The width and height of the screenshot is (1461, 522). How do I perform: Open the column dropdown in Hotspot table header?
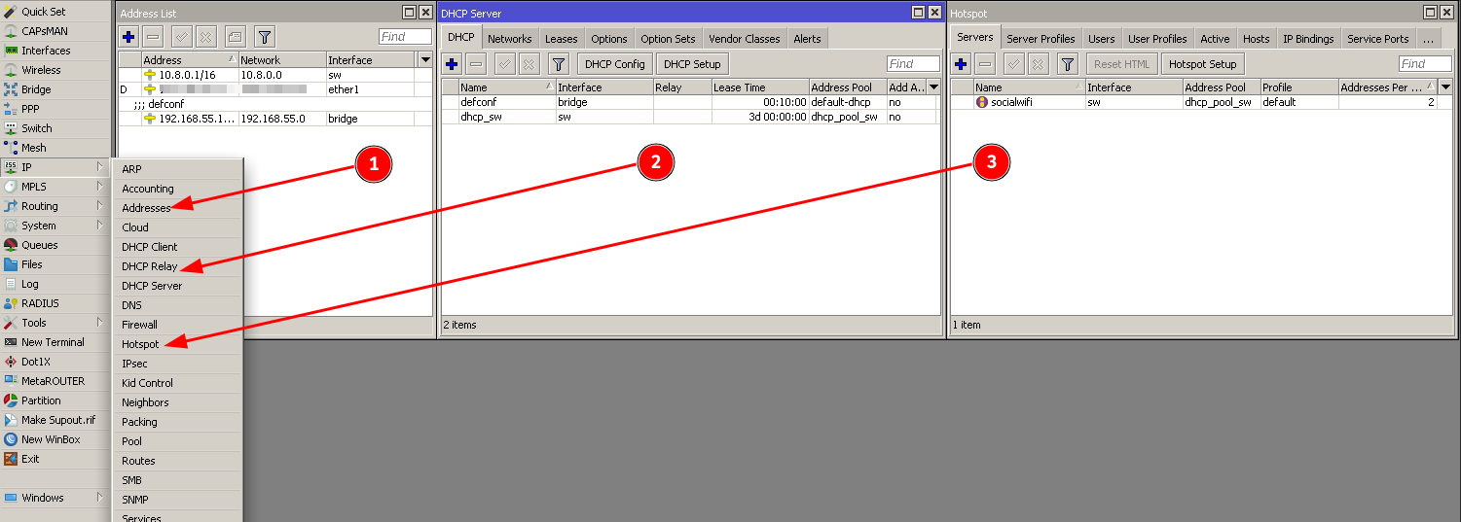coord(1445,87)
